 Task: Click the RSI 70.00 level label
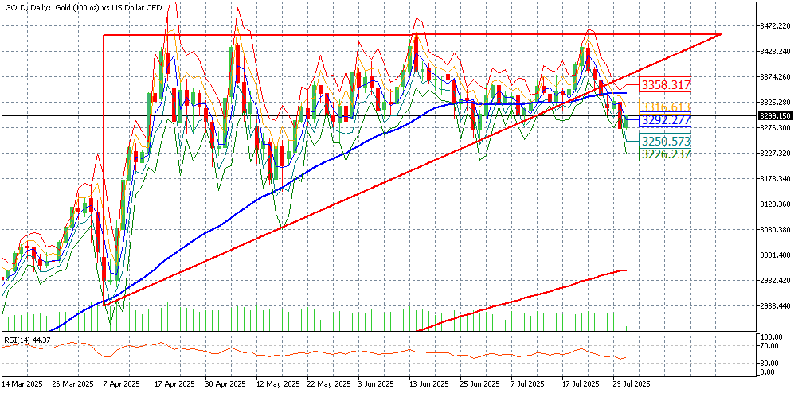[x=769, y=347]
